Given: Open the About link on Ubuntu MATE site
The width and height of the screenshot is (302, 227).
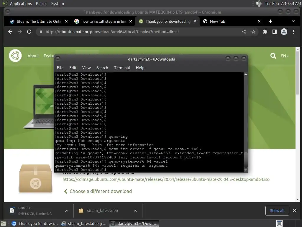Looking at the screenshot, I should pyautogui.click(x=33, y=56).
